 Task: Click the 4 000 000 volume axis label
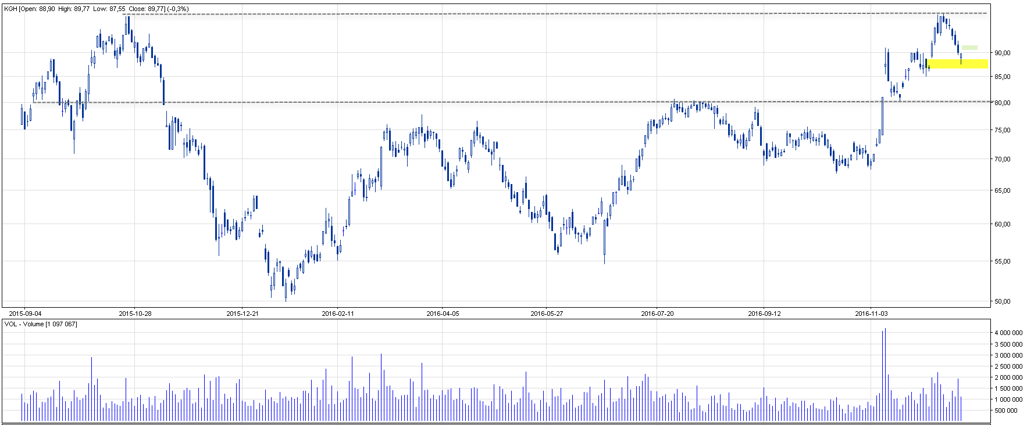[x=1008, y=333]
